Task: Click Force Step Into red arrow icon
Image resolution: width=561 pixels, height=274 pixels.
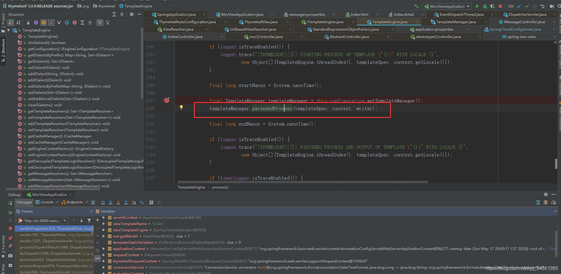Action: pyautogui.click(x=118, y=202)
